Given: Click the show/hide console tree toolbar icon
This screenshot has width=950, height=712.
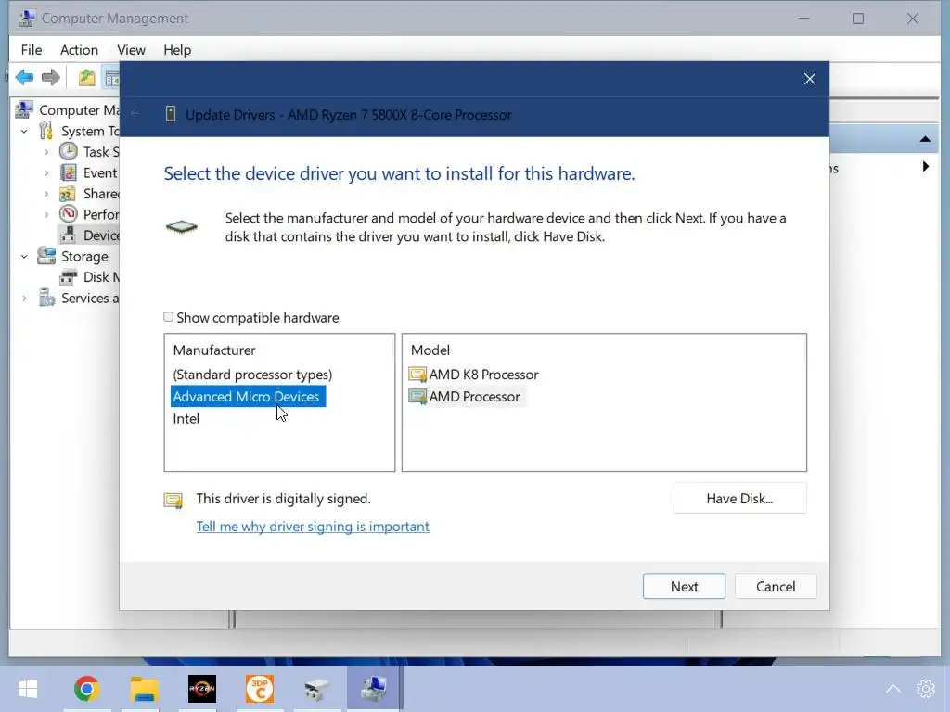Looking at the screenshot, I should tap(111, 78).
